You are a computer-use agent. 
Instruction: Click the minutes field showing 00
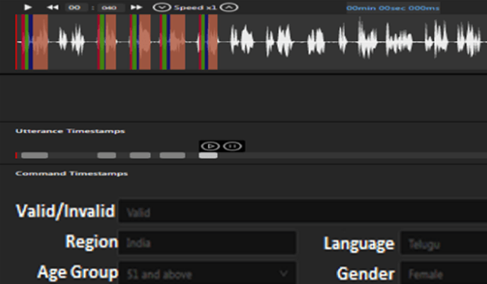pyautogui.click(x=74, y=8)
